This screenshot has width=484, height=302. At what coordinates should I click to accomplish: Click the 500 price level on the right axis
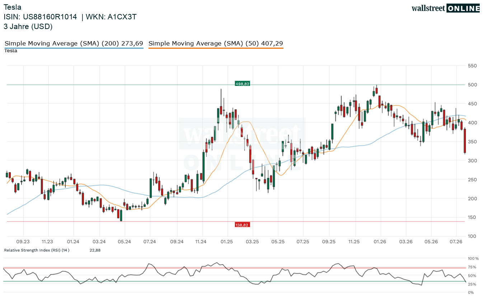[x=472, y=85]
